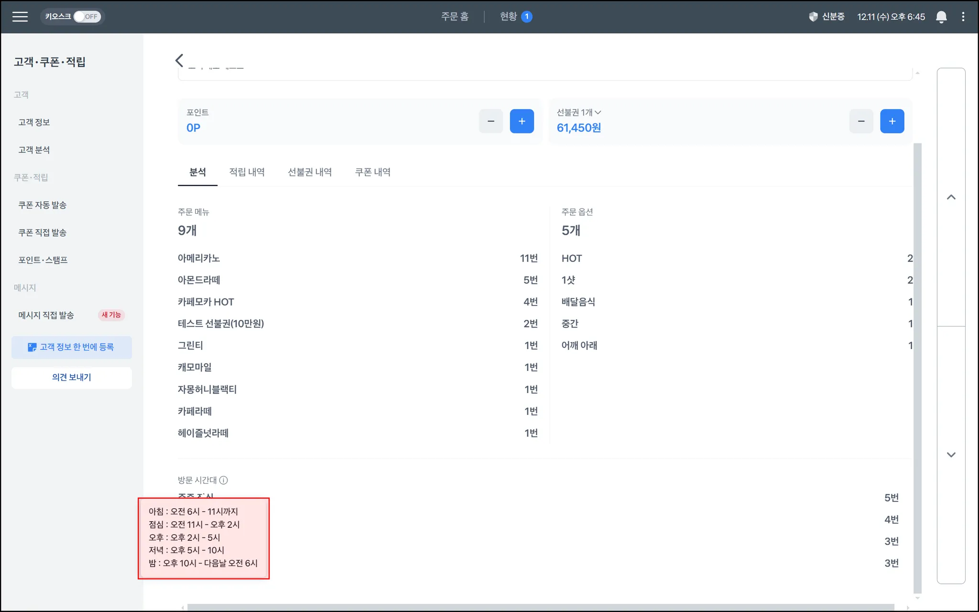Subtract points with the 포인트 minus button
The image size is (979, 612).
[x=491, y=121]
